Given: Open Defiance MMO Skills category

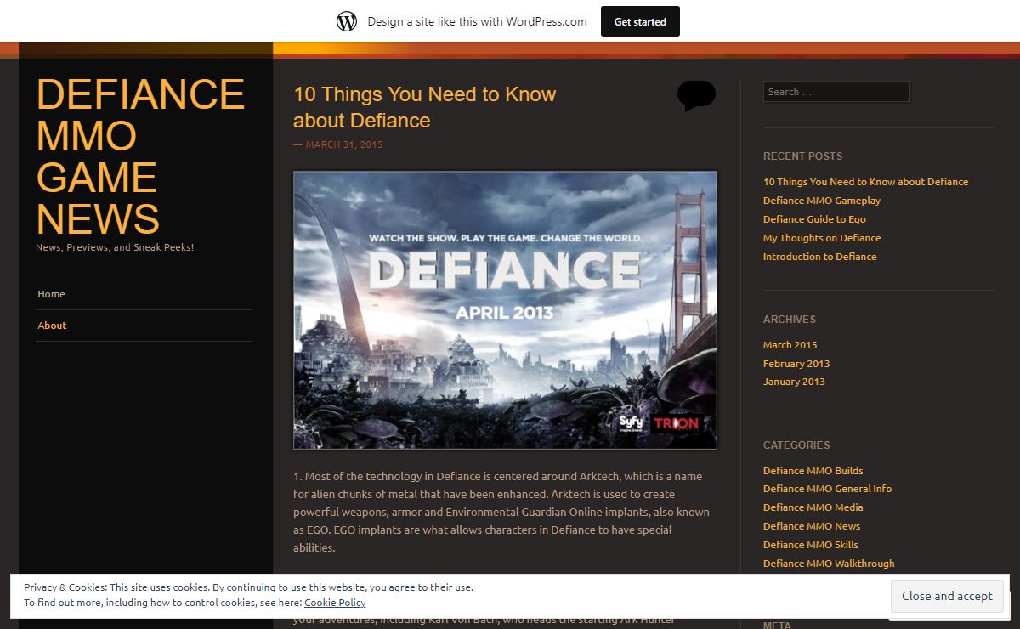Looking at the screenshot, I should 811,545.
